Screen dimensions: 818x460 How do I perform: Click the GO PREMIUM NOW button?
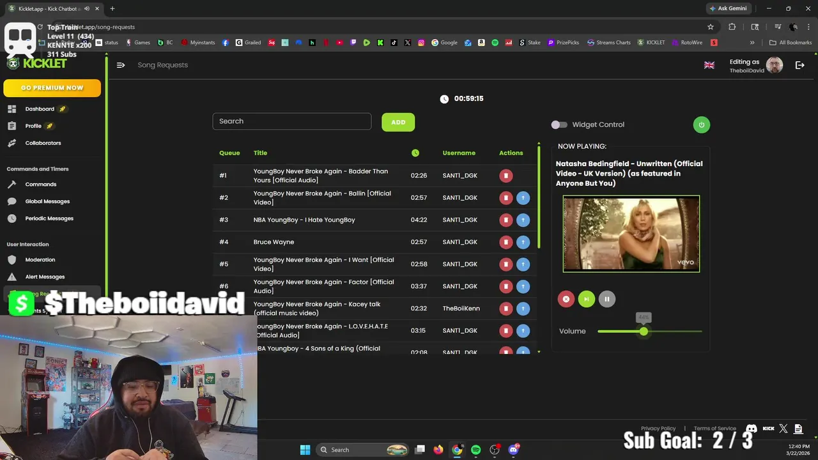(x=52, y=88)
